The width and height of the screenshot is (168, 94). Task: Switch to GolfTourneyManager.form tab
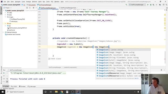click(x=68, y=8)
